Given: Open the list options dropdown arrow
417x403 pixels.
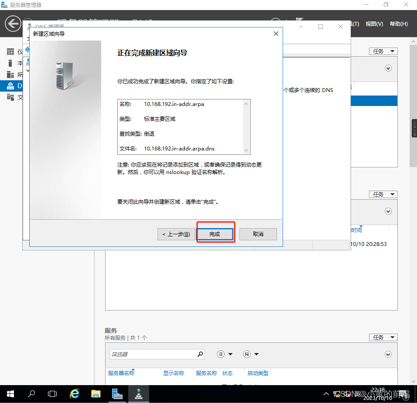Looking at the screenshot, I should [x=231, y=354].
